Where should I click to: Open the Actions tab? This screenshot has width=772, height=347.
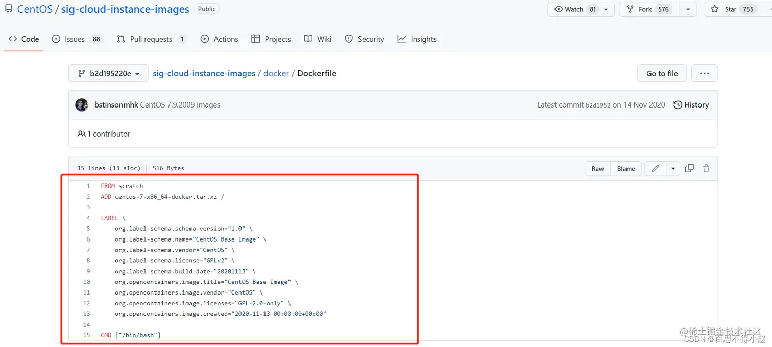tap(220, 39)
